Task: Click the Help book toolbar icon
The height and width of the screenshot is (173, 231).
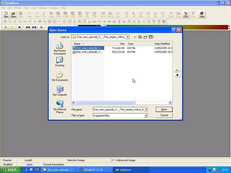Action: (x=202, y=14)
